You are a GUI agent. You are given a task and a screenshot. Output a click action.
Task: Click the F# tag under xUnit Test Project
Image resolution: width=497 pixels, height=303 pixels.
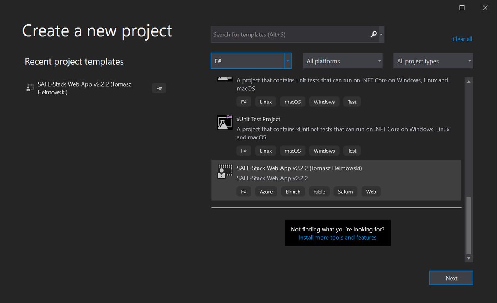pos(244,151)
